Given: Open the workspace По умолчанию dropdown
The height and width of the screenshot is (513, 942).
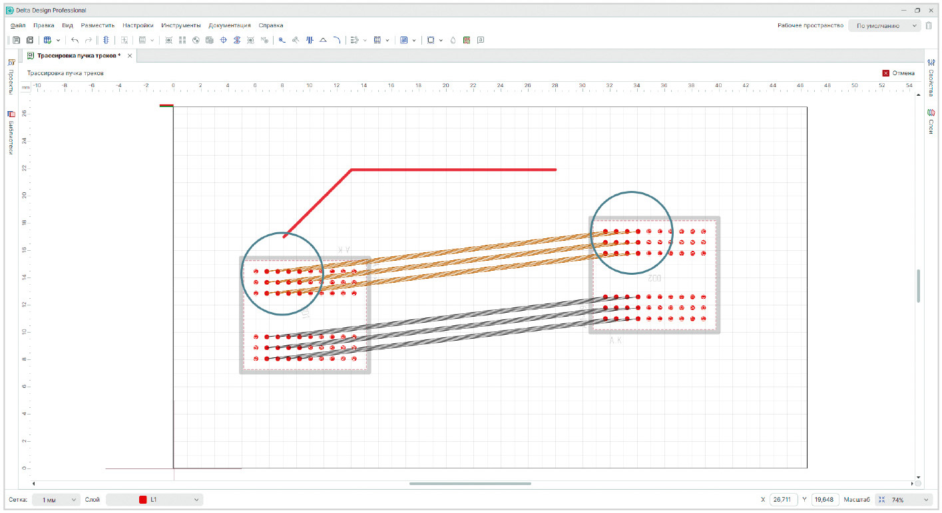Looking at the screenshot, I should click(884, 25).
